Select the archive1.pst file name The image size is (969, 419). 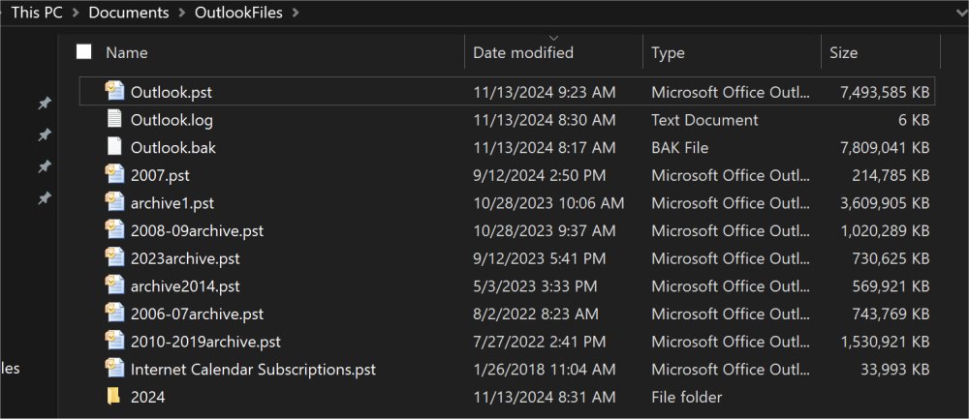pyautogui.click(x=172, y=202)
